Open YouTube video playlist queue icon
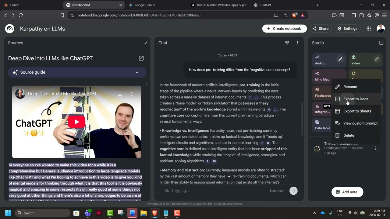This screenshot has width=390, height=219. pos(120,94)
